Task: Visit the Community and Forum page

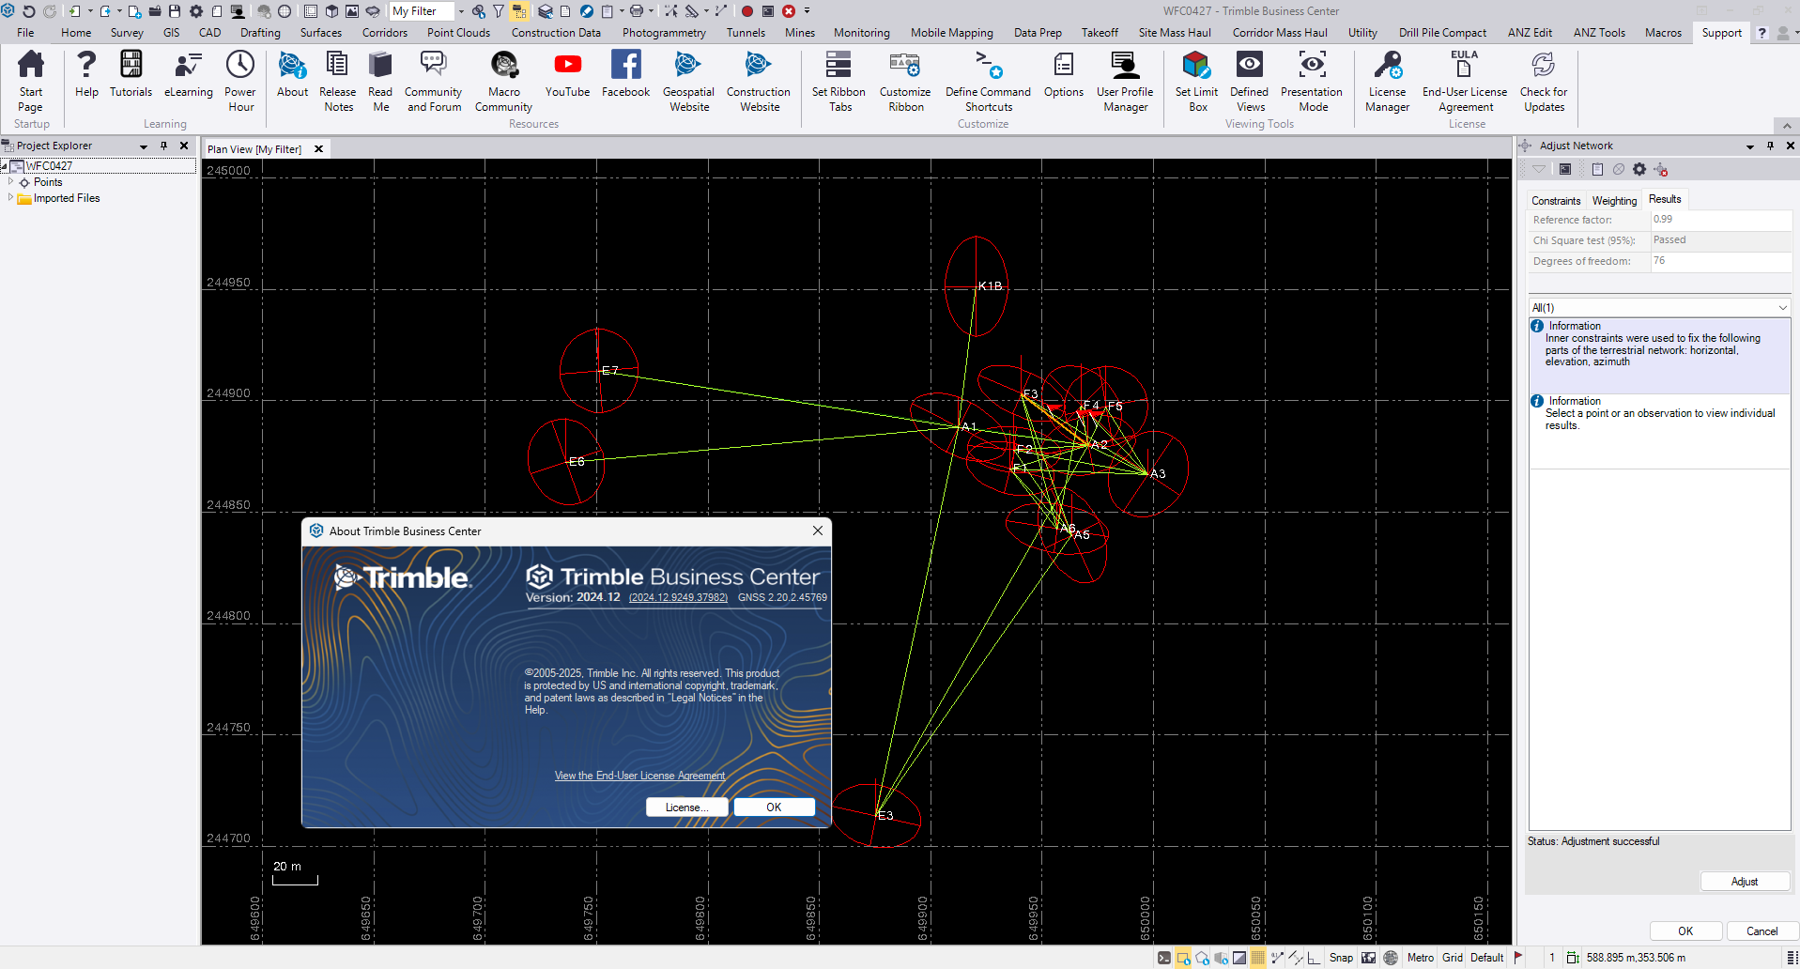Action: click(x=434, y=82)
